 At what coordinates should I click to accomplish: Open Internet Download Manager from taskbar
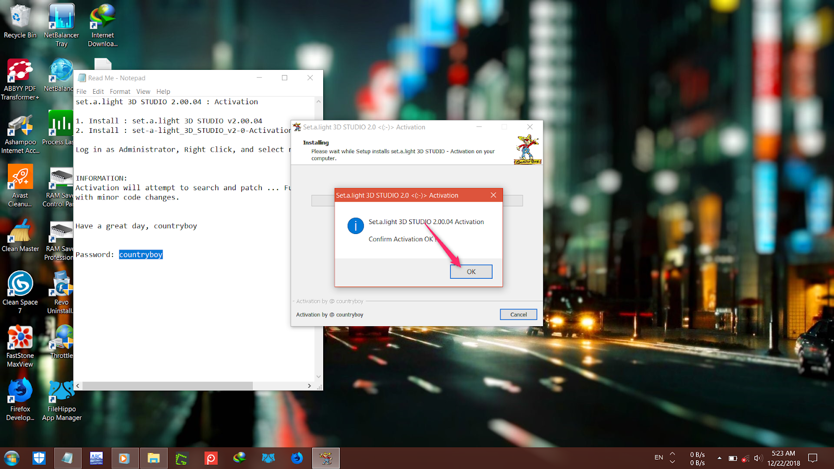tap(239, 458)
